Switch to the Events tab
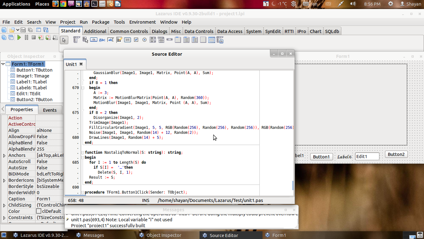The image size is (424, 239). pos(50,110)
